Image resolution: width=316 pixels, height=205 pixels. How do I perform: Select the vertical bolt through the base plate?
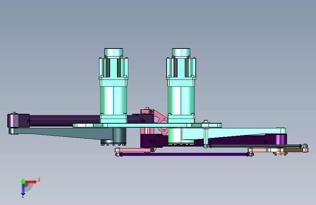(x=206, y=134)
